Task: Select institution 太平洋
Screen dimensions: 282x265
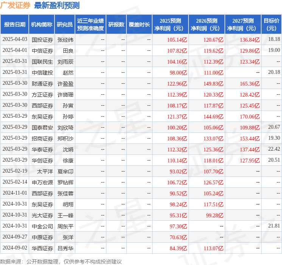Action: [x=45, y=171]
